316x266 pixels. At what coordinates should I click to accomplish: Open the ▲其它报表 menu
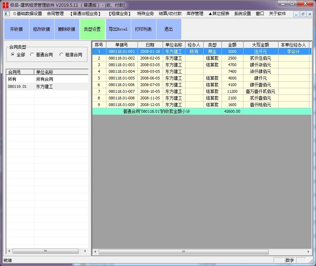219,14
